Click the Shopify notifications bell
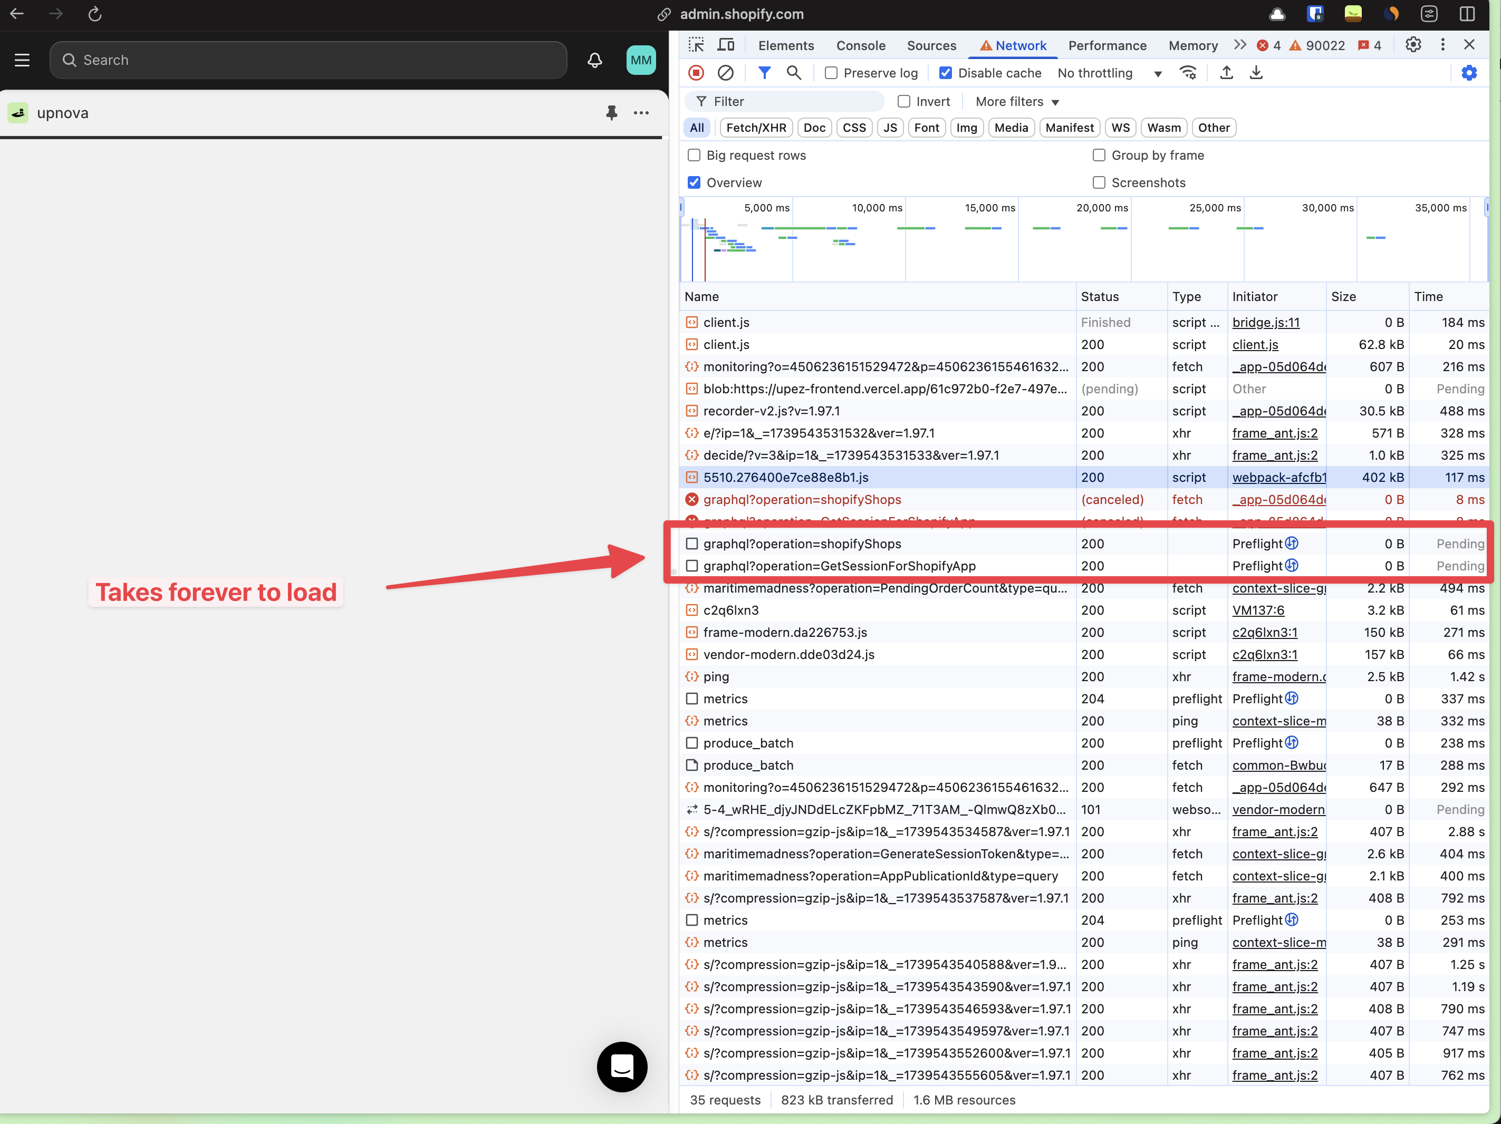Image resolution: width=1501 pixels, height=1124 pixels. 594,61
